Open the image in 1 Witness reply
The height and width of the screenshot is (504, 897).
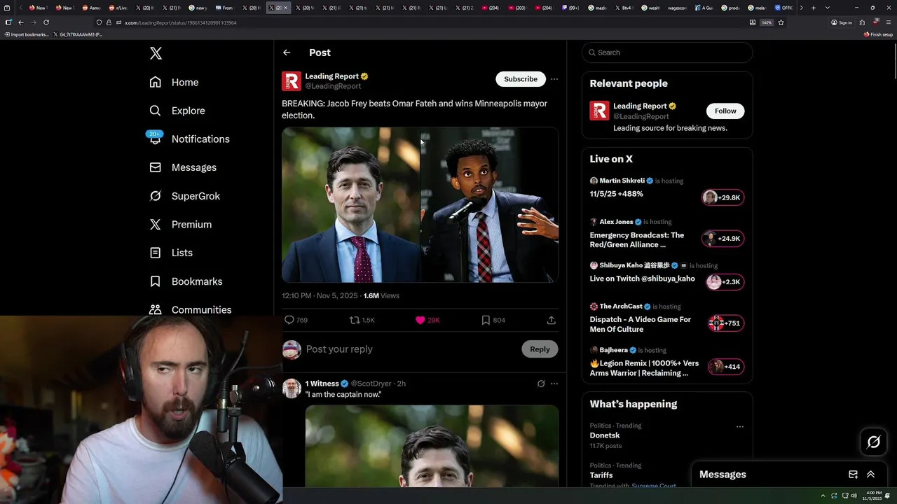(x=432, y=447)
